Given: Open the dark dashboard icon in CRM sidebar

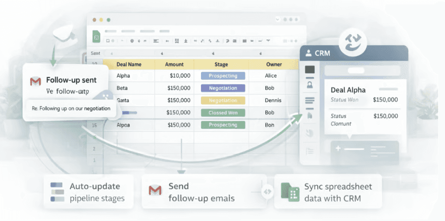Looking at the screenshot, I should (309, 70).
